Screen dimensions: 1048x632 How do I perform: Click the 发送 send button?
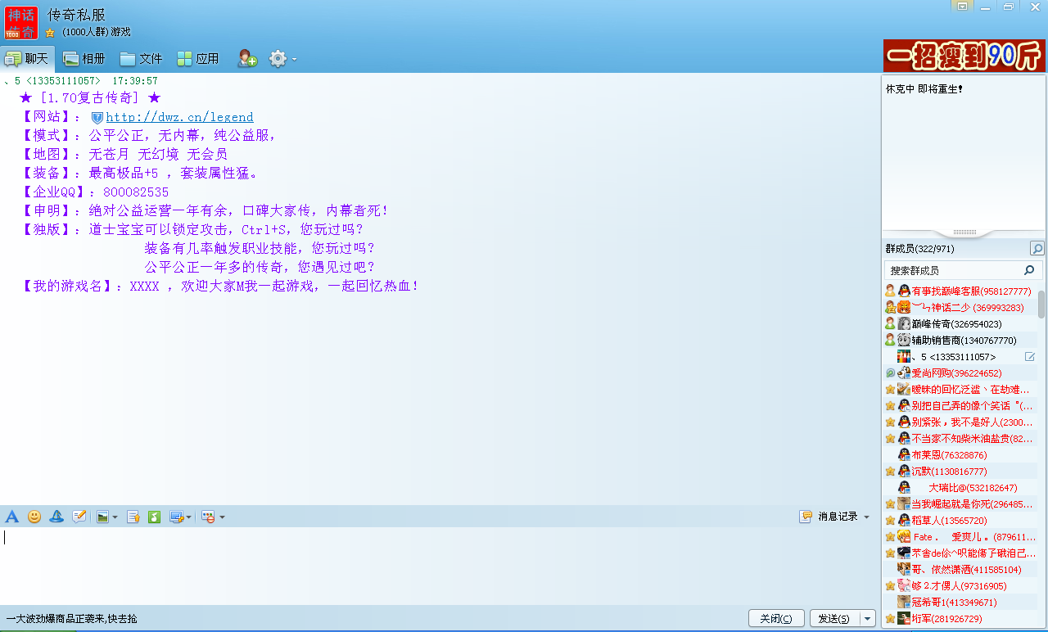(834, 619)
